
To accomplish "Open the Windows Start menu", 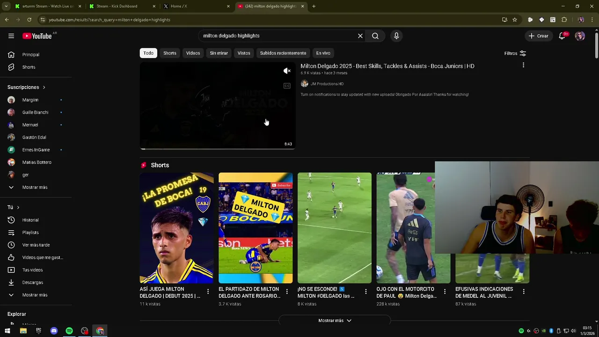I will tap(7, 331).
